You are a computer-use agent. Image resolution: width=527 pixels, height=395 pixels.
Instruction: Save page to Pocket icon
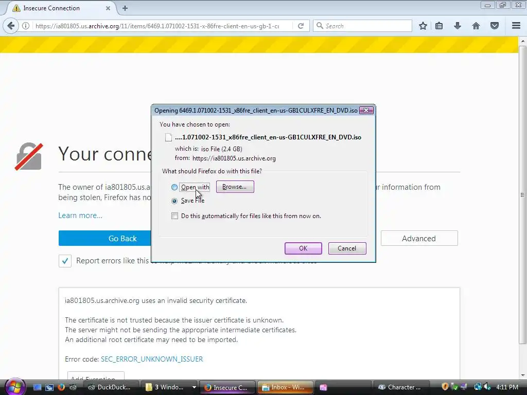click(495, 26)
